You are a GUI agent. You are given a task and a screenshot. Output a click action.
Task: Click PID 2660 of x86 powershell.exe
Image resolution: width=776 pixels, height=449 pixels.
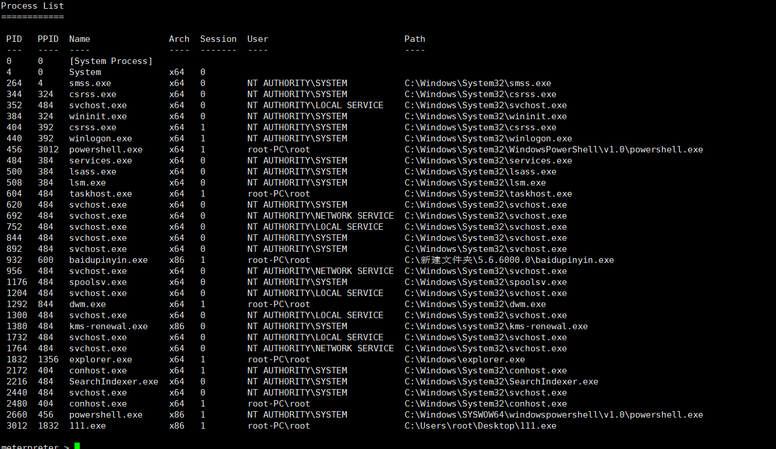[17, 415]
